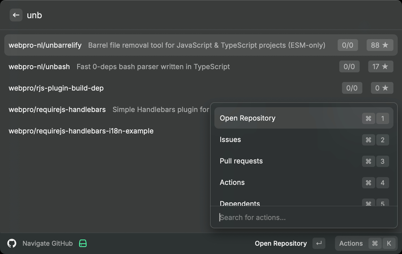The image size is (402, 254).
Task: Click the green server icon beside Navigate GitHub
Action: (83, 243)
